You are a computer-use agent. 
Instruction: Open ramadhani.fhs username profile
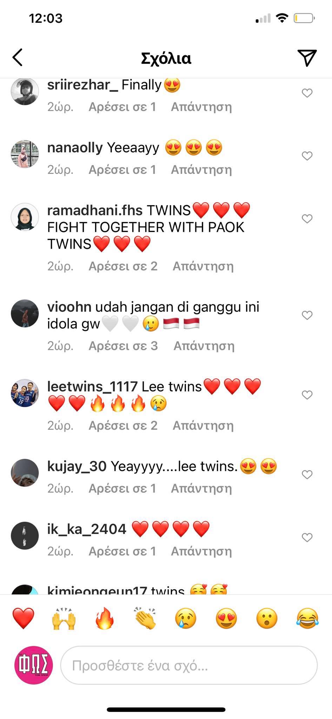[x=95, y=210]
